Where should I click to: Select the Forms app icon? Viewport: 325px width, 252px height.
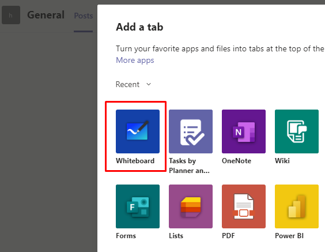coord(138,206)
